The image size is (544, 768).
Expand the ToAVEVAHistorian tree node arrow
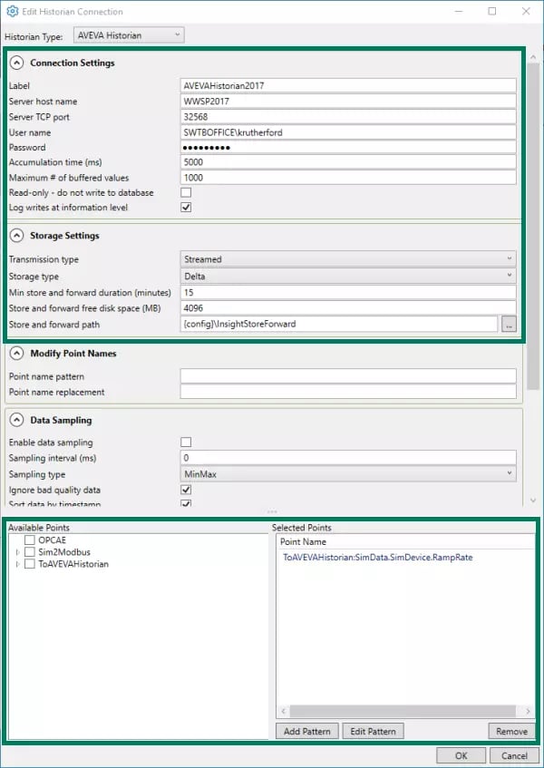pyautogui.click(x=16, y=564)
